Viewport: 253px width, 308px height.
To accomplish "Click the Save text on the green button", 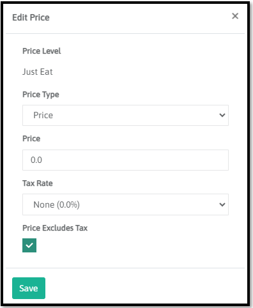I will click(x=29, y=288).
